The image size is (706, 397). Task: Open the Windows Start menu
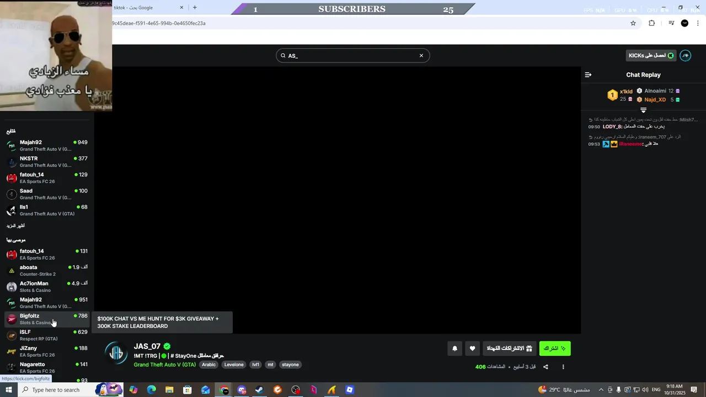(x=9, y=390)
